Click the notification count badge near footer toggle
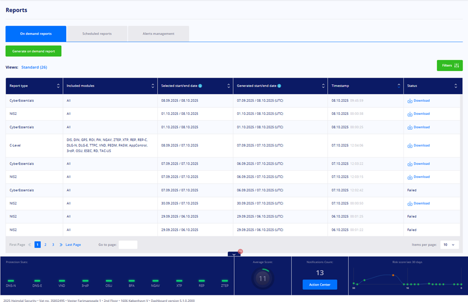 (240, 251)
